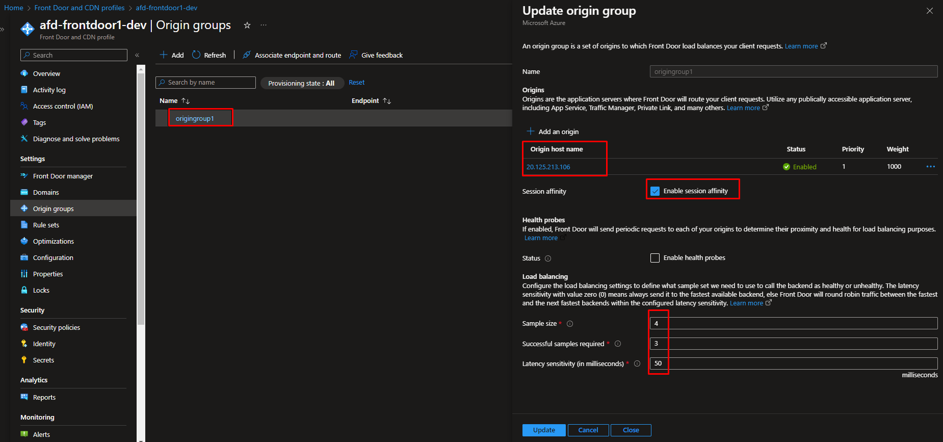The width and height of the screenshot is (943, 442).
Task: Go to Home breadcrumb
Action: click(14, 8)
